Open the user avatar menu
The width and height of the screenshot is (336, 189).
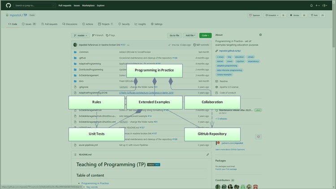coord(325,5)
